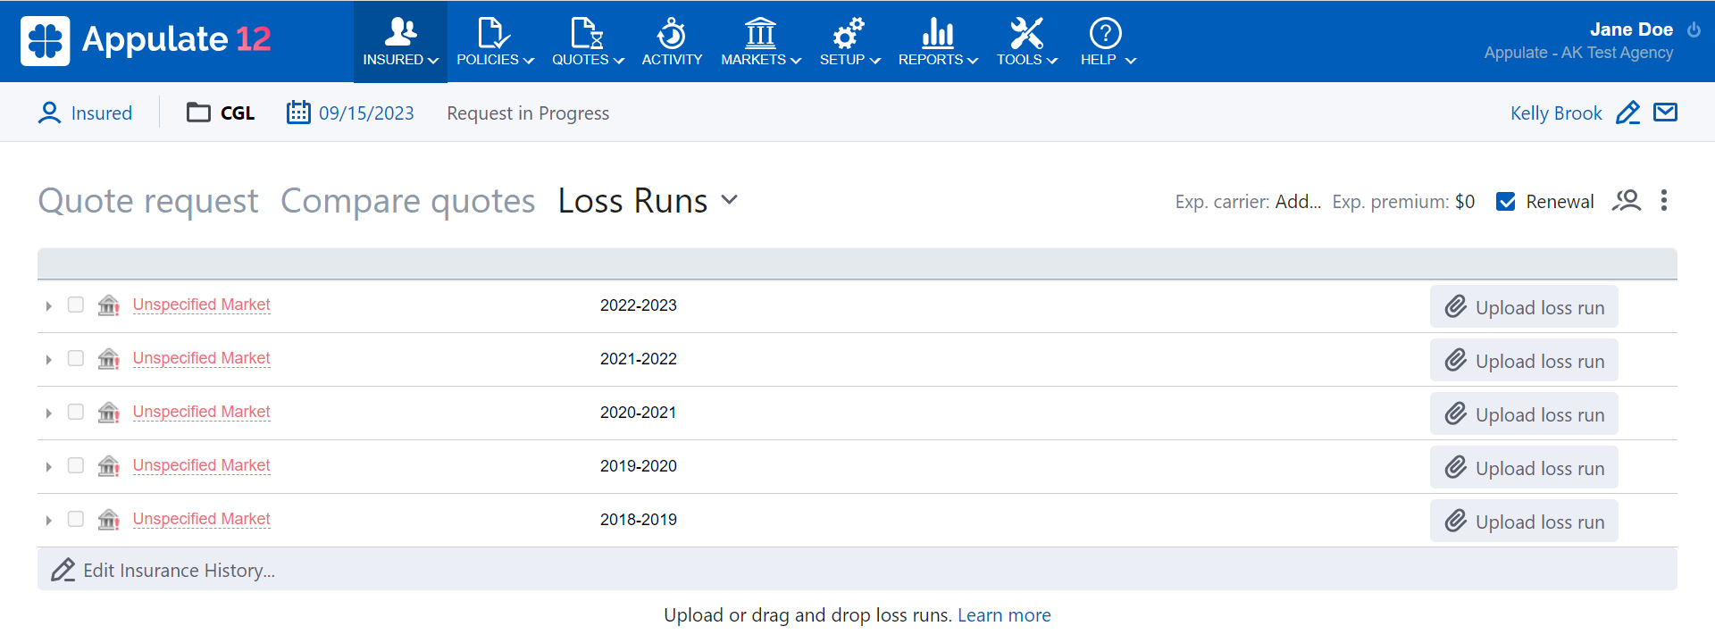The image size is (1715, 643).
Task: Click the Request in Progress status
Action: (528, 113)
